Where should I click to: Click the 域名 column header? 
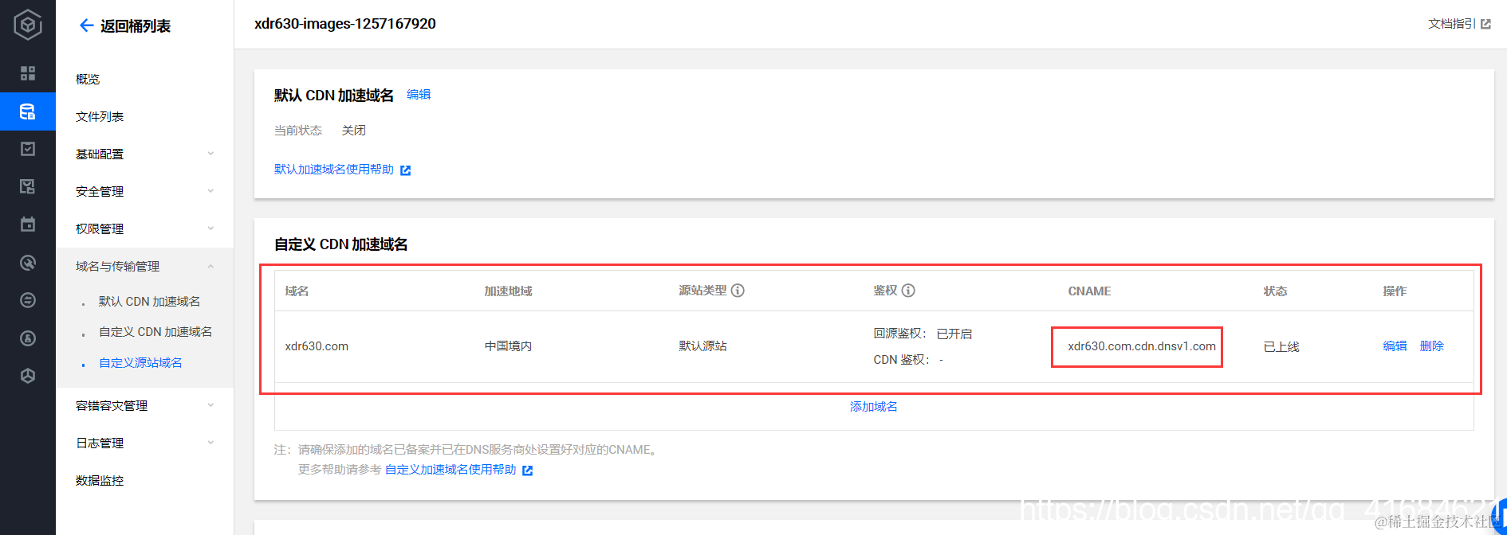pos(297,291)
